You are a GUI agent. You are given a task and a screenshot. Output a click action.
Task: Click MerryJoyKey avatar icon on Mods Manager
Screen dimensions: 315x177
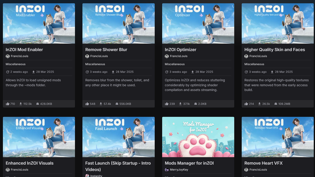(167, 170)
